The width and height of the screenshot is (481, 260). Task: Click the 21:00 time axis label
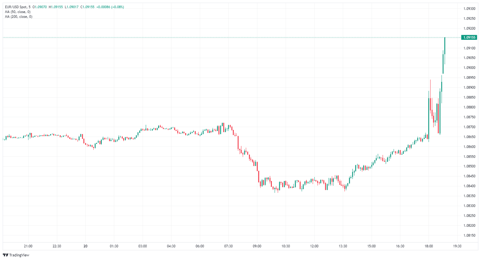(x=28, y=246)
